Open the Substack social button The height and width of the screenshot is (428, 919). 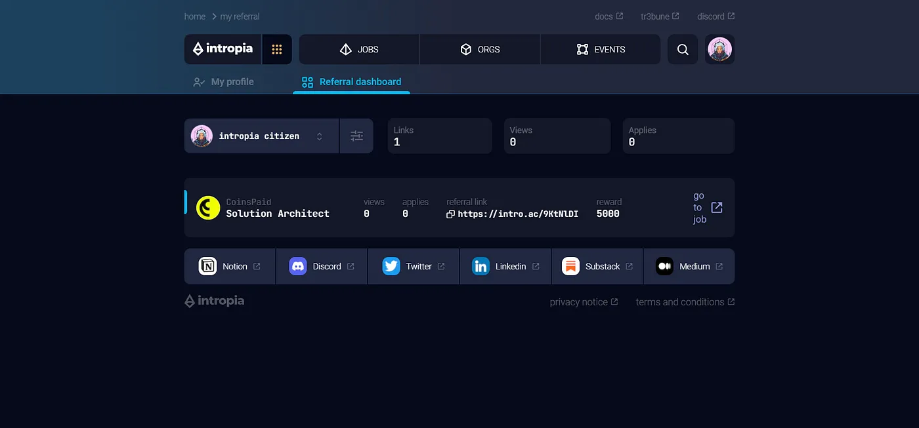pyautogui.click(x=597, y=266)
